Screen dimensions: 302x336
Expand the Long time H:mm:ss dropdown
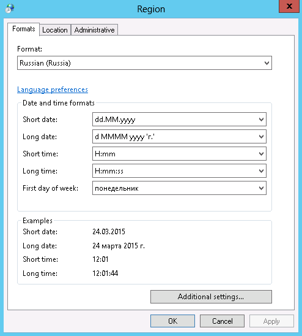[x=179, y=171]
